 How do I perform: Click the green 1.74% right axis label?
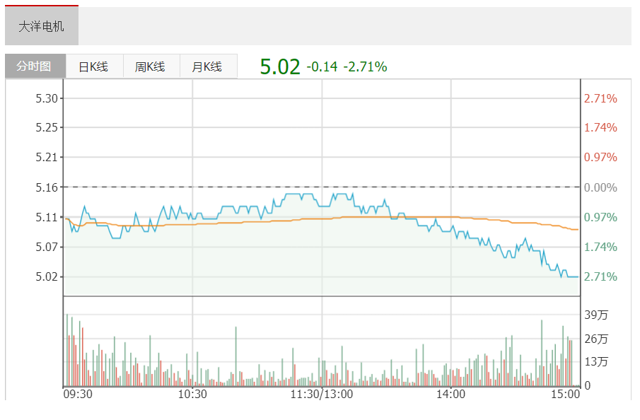coord(600,247)
